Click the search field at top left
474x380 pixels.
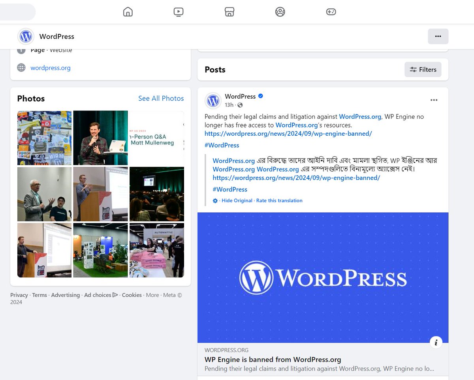(x=18, y=12)
